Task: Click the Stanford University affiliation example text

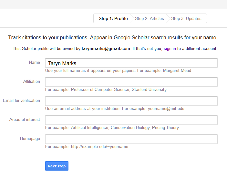Action: [x=106, y=90]
